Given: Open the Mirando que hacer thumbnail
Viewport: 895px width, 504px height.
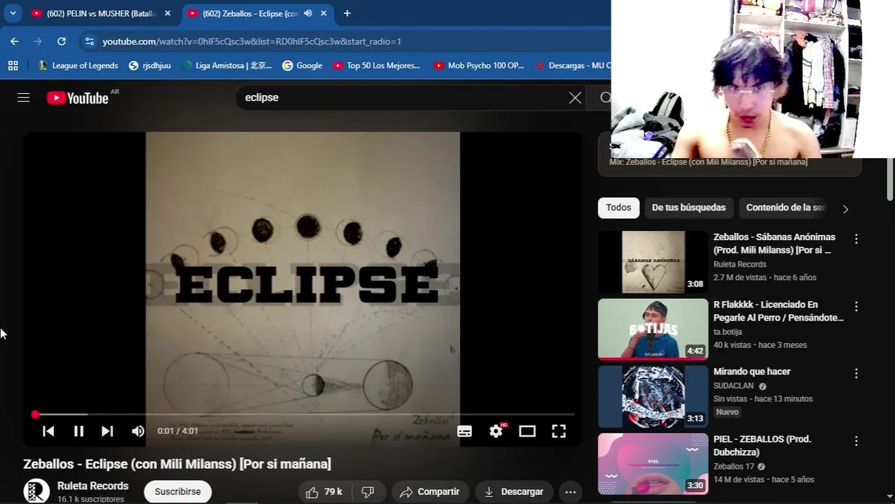Looking at the screenshot, I should (653, 397).
